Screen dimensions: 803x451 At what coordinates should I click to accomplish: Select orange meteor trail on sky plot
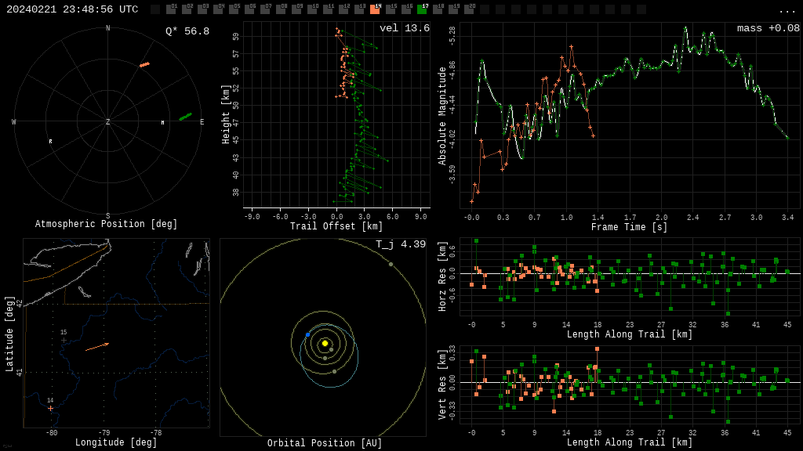coord(144,64)
